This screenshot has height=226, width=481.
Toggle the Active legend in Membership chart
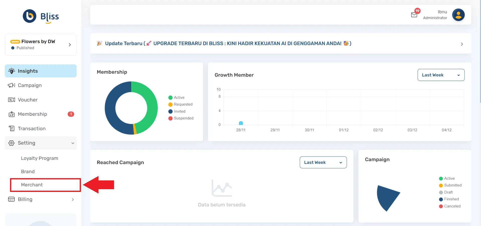pyautogui.click(x=179, y=97)
